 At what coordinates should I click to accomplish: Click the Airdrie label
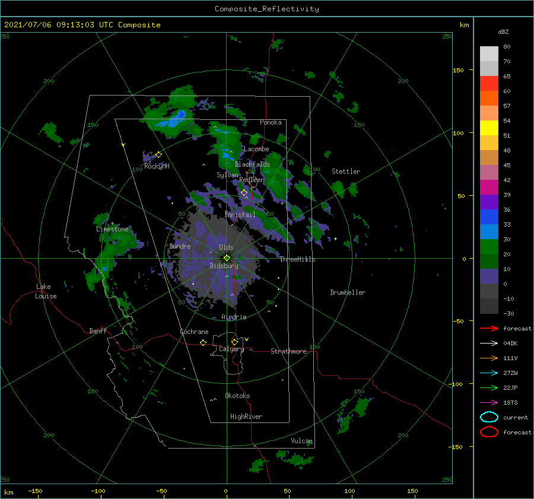tap(234, 317)
